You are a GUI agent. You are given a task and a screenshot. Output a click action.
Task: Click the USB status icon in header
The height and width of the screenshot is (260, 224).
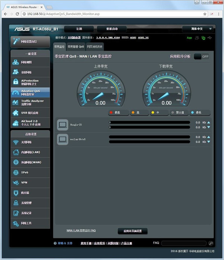tap(211, 38)
